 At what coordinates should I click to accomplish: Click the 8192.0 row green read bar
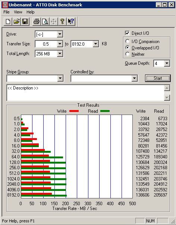pyautogui.click(x=44, y=196)
